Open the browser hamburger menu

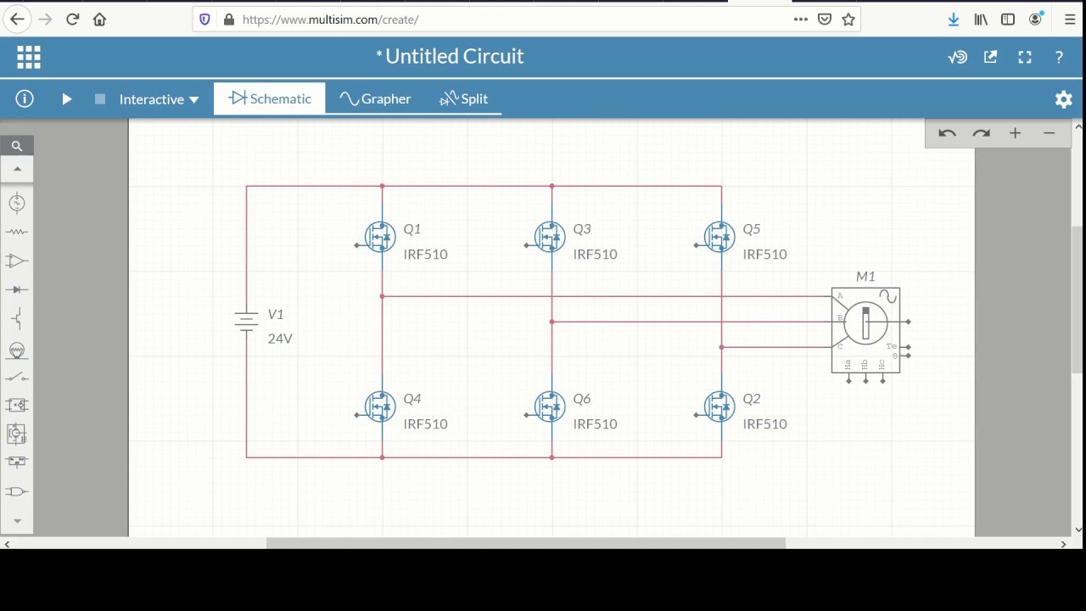pyautogui.click(x=1069, y=19)
